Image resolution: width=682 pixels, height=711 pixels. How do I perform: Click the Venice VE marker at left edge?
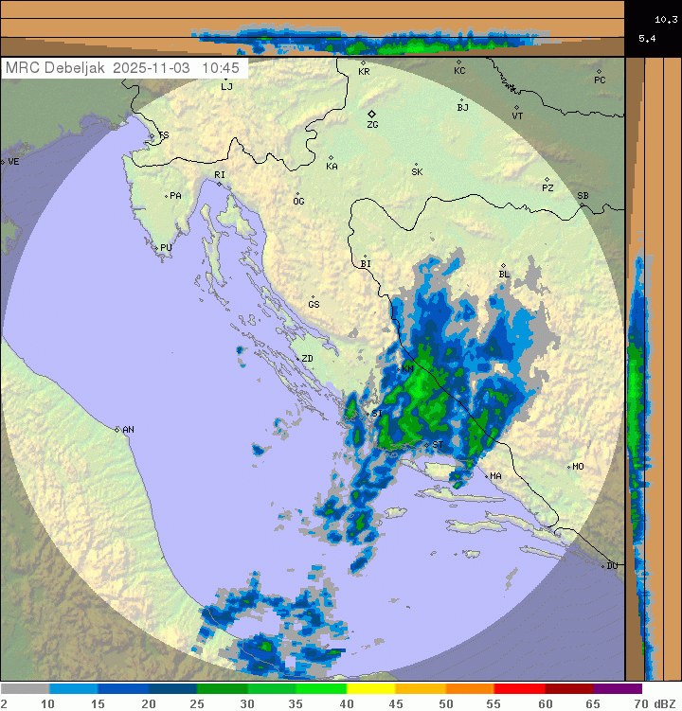tap(4, 163)
